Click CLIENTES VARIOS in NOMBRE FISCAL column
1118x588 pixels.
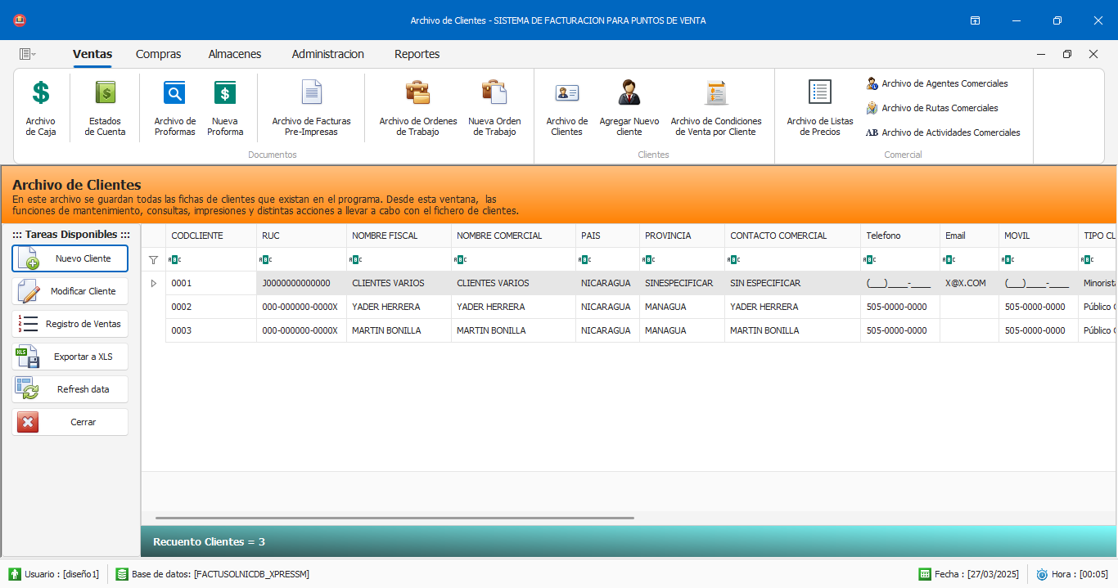click(399, 283)
